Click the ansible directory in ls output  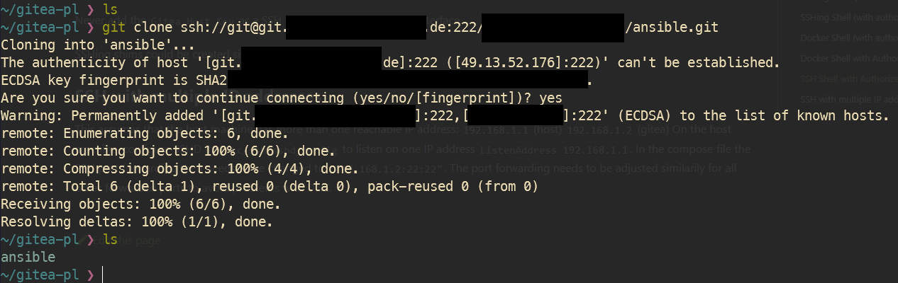[x=28, y=257]
